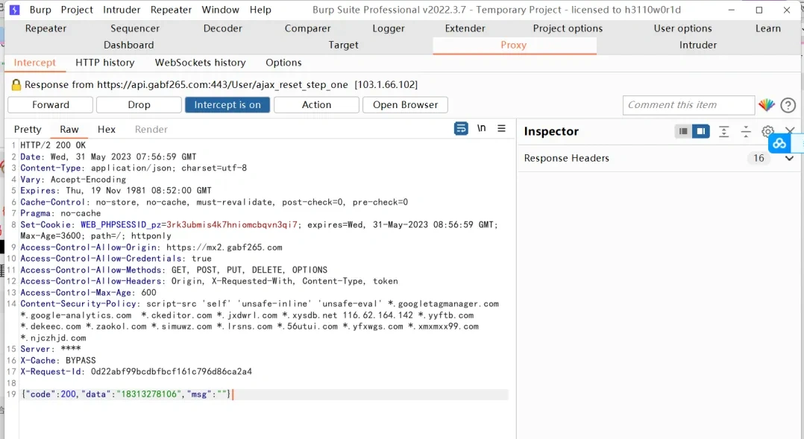Switch to the Logger tab
This screenshot has width=804, height=439.
pyautogui.click(x=388, y=28)
